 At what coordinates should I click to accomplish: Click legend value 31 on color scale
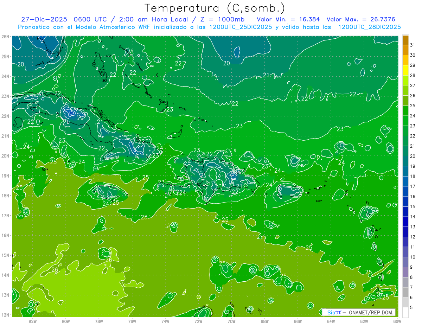click(x=413, y=45)
